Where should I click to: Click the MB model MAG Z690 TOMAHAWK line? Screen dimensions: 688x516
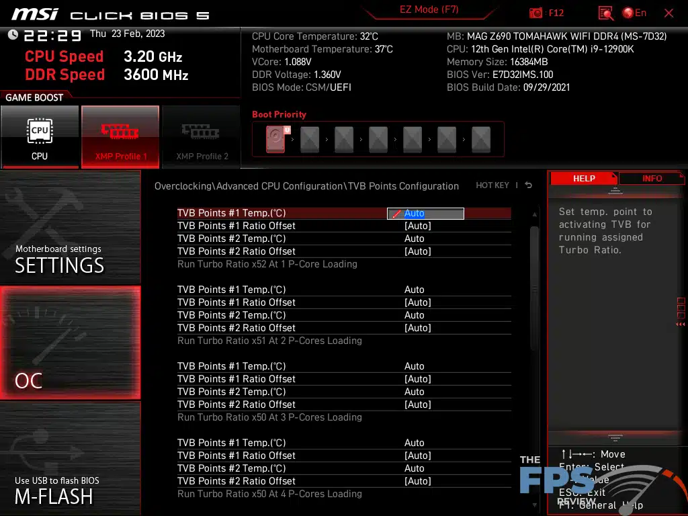click(556, 36)
